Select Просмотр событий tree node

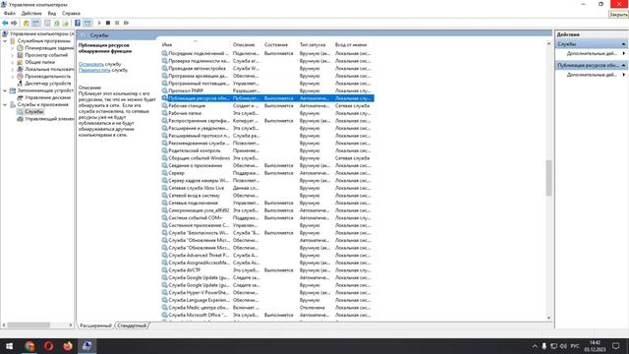click(42, 55)
